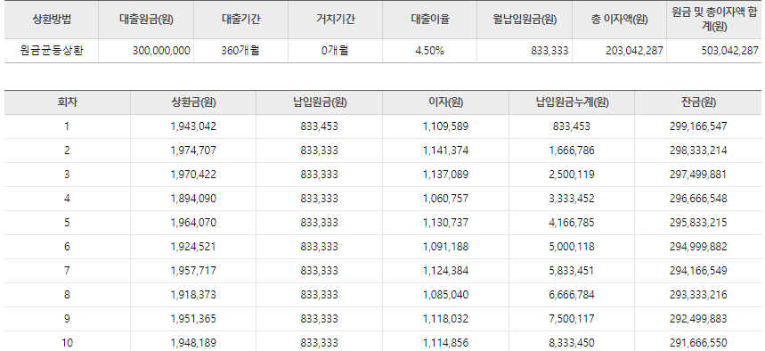Image resolution: width=765 pixels, height=351 pixels.
Task: Select cumulative principal 7,500,117
Action: (x=572, y=319)
